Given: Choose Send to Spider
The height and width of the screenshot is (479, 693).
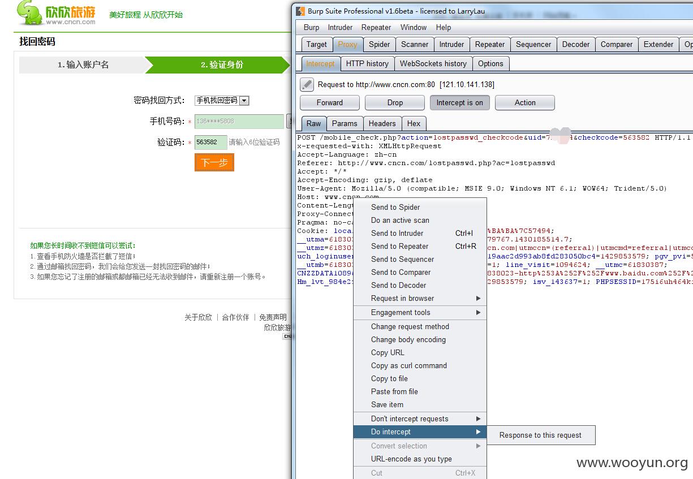Looking at the screenshot, I should click(420, 207).
